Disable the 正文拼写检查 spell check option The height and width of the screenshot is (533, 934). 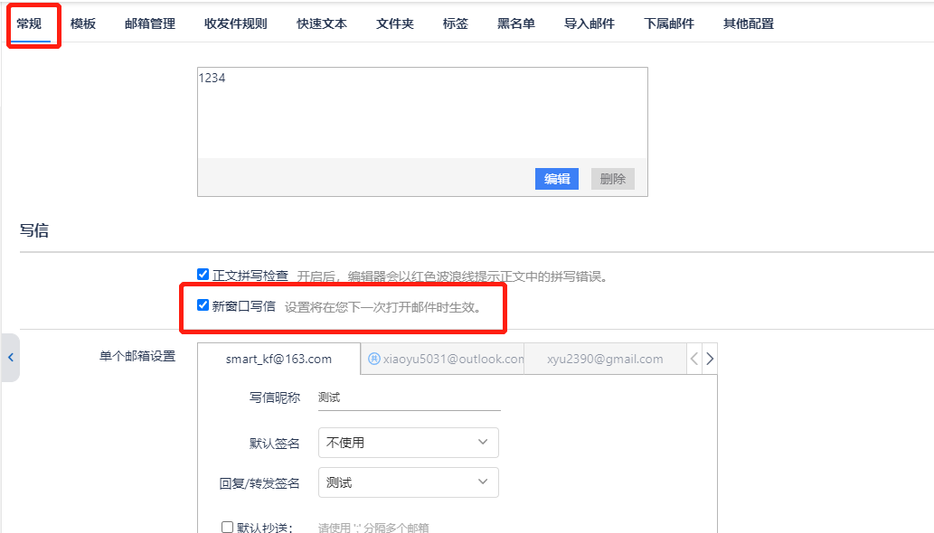(x=203, y=273)
